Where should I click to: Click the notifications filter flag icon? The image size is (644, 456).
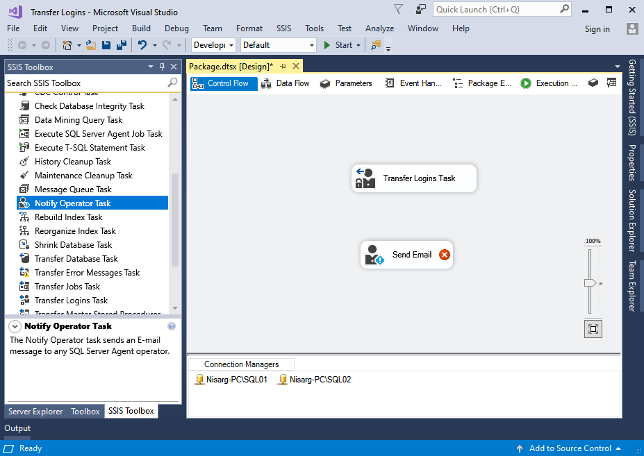[x=398, y=9]
